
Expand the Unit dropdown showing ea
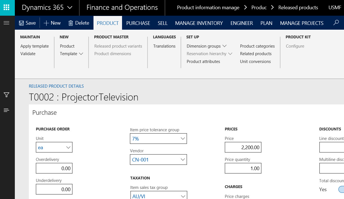68,148
